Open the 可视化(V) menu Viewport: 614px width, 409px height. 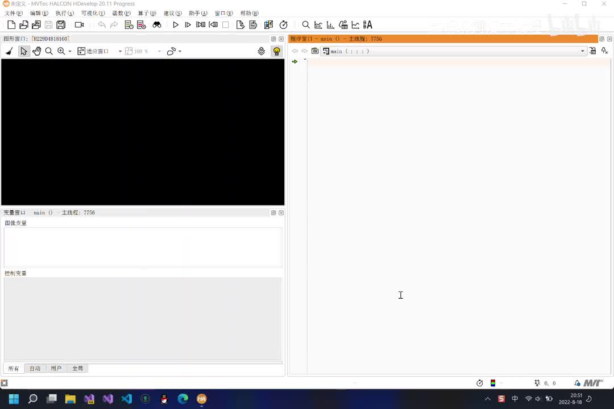pyautogui.click(x=93, y=13)
